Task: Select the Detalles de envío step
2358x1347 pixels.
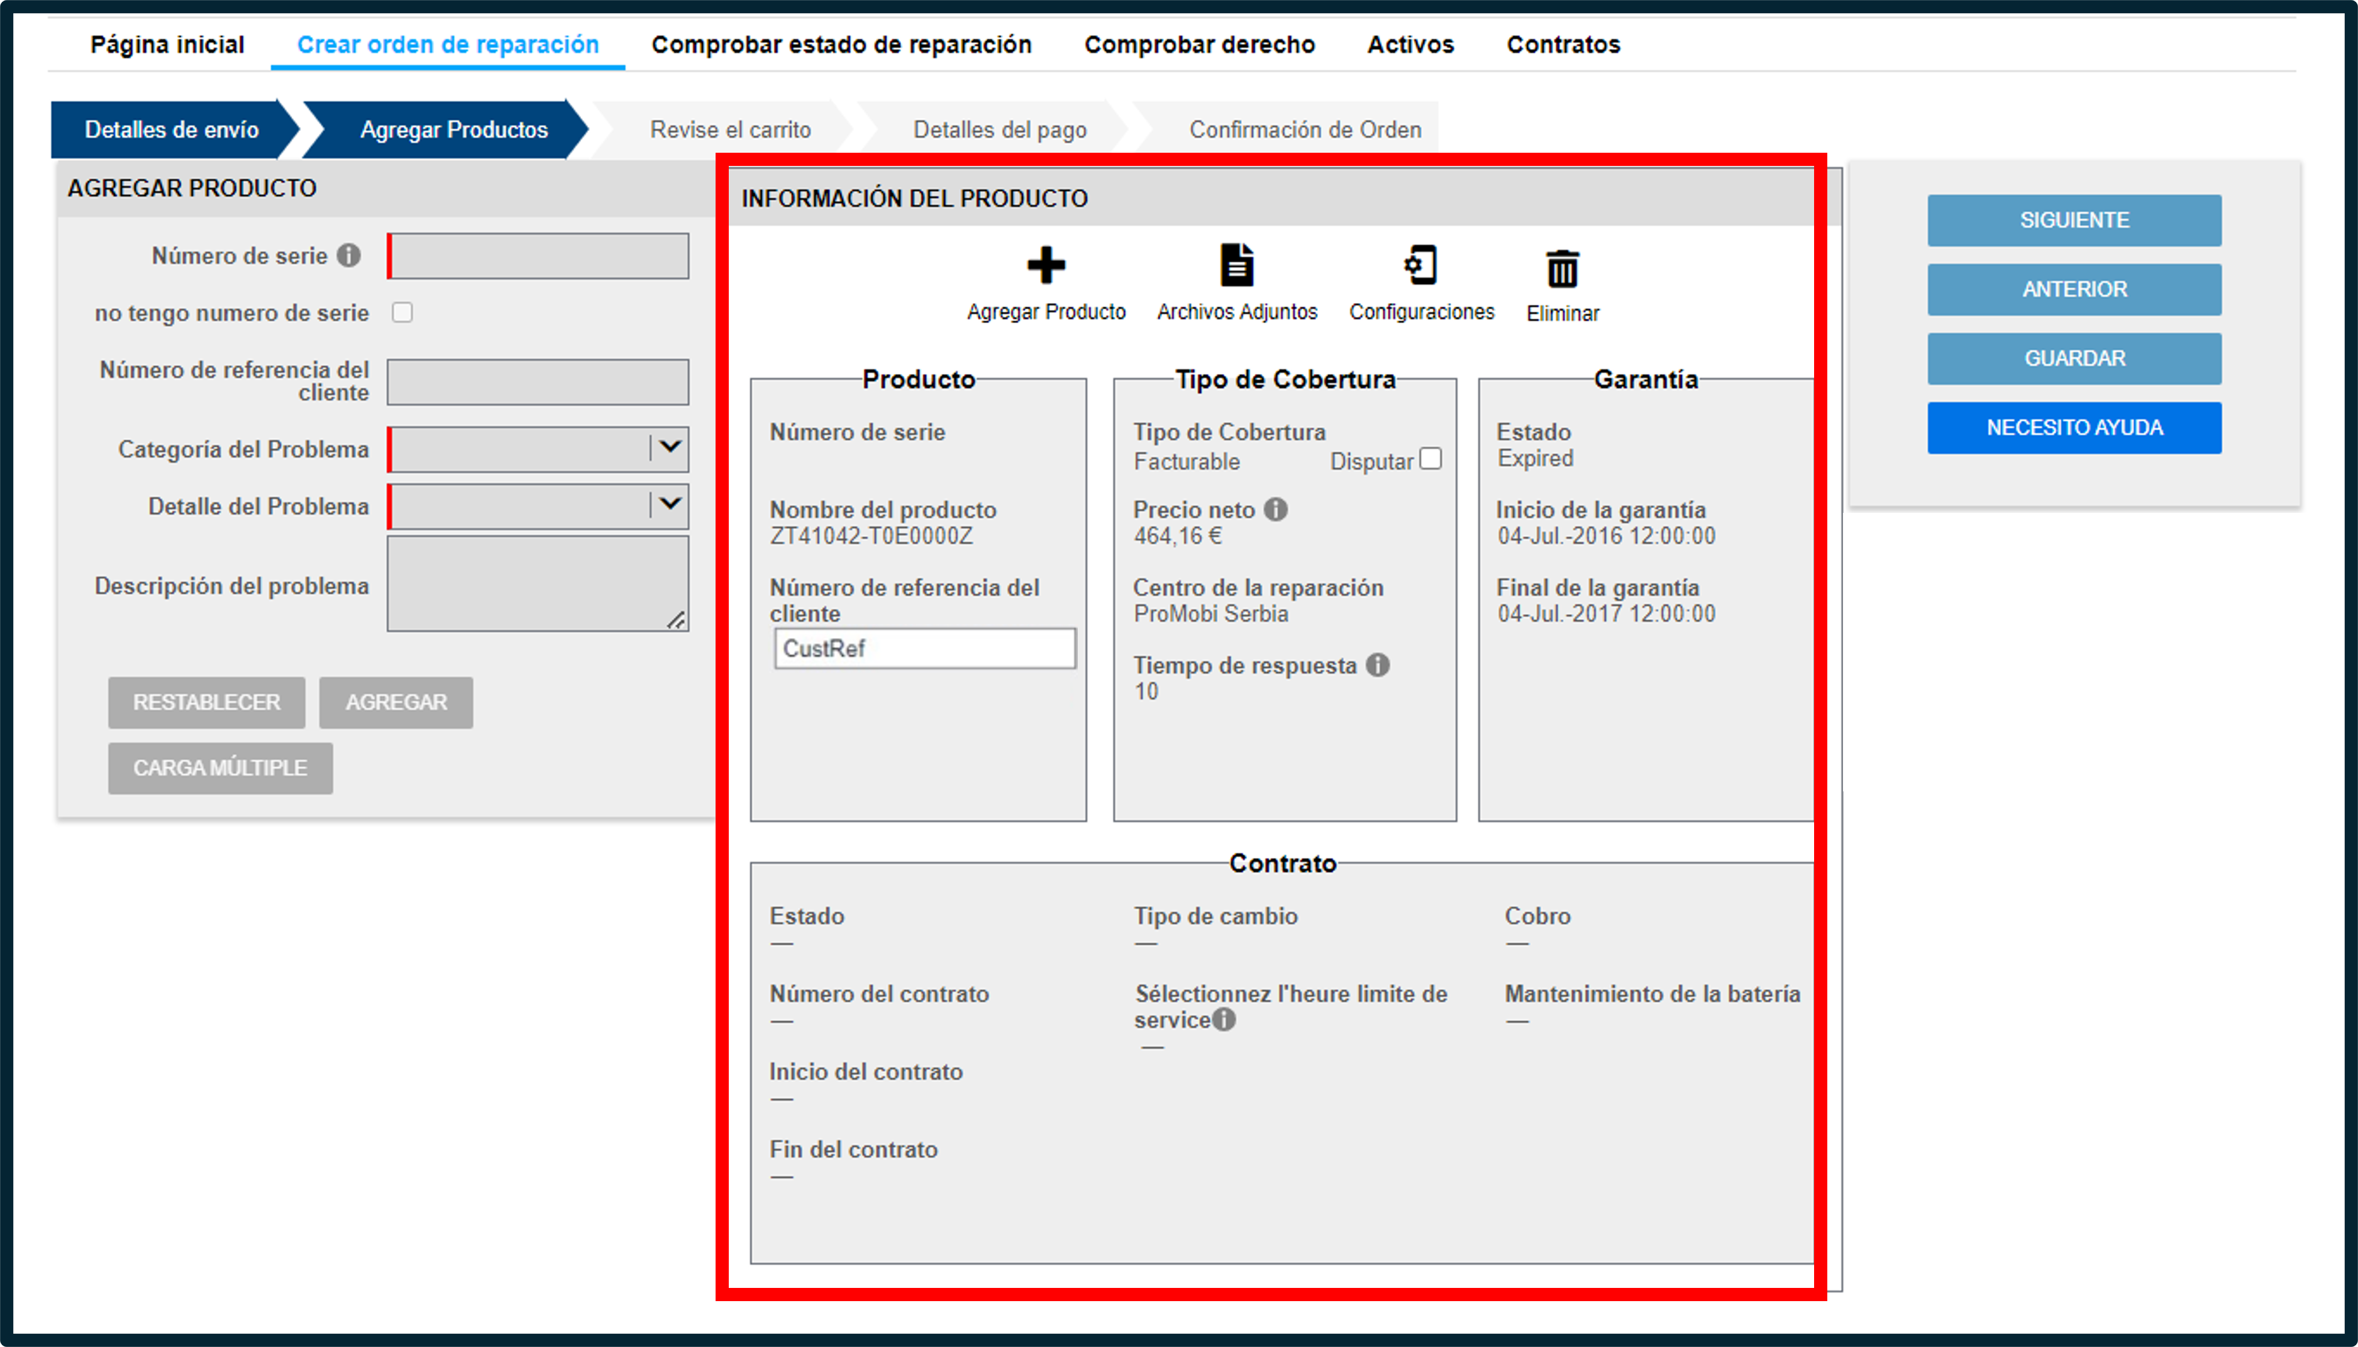Action: click(x=172, y=129)
